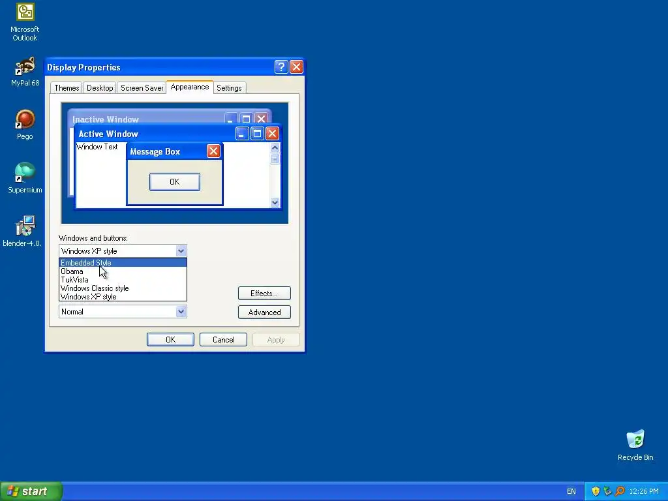The width and height of the screenshot is (668, 501).
Task: Switch to the Settings tab
Action: tap(229, 88)
